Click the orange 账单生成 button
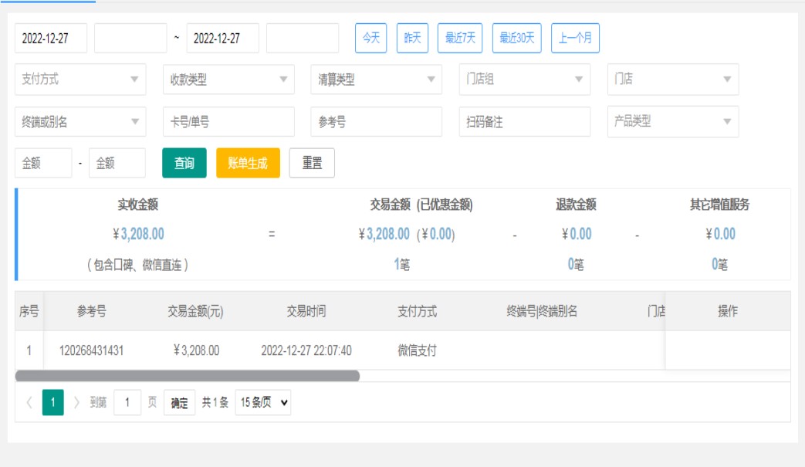Viewport: 805px width, 467px height. (x=248, y=164)
